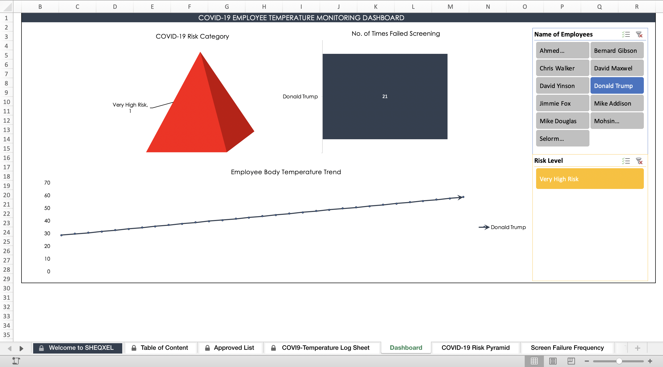The image size is (663, 367).
Task: Open the Table of Content sheet tab
Action: 161,348
